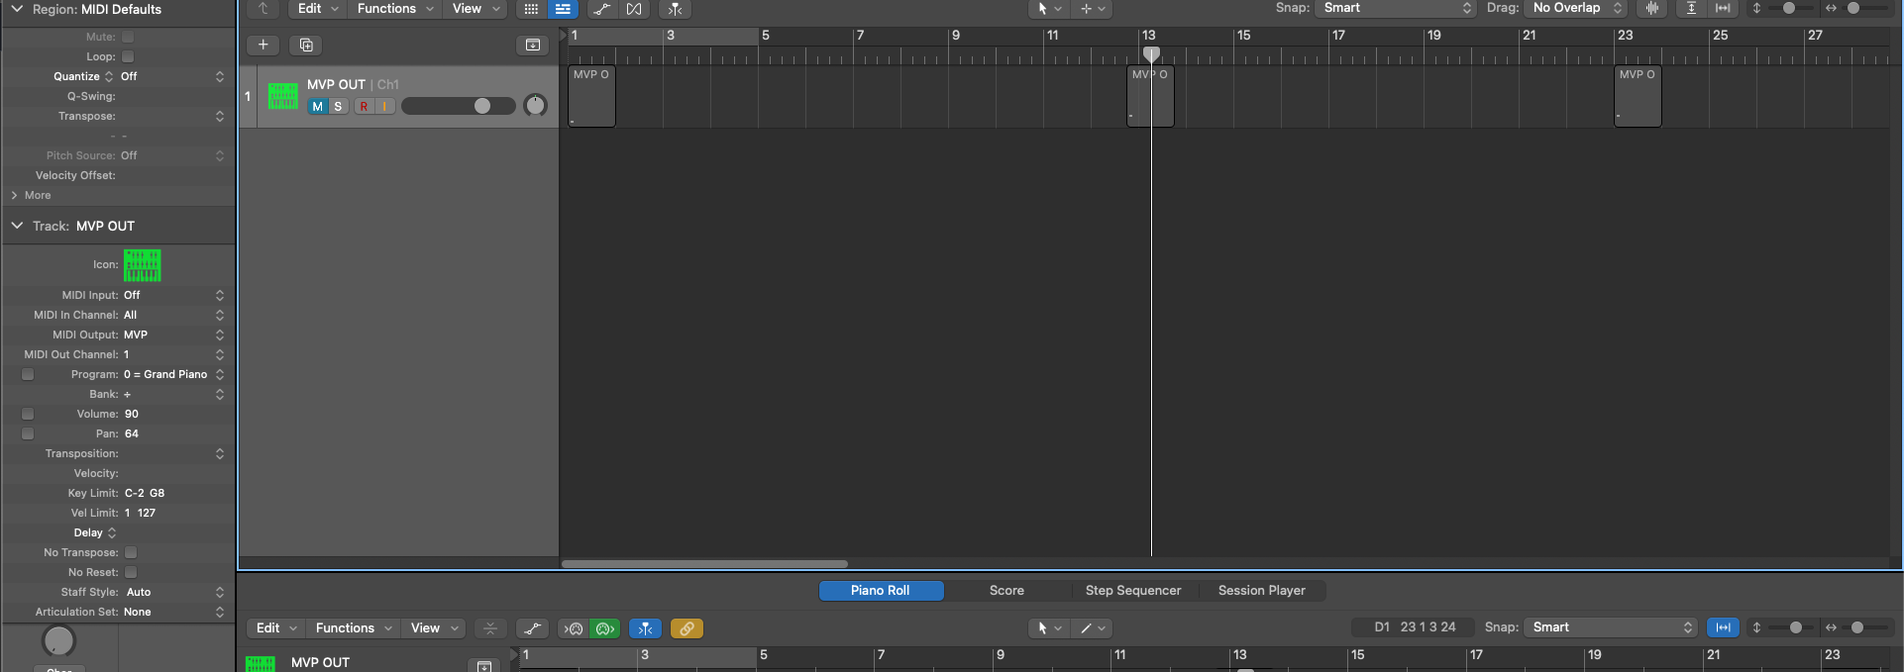Screen dimensions: 1904x672
Task: Click the yellow link icon in Piano Roll
Action: 687,628
